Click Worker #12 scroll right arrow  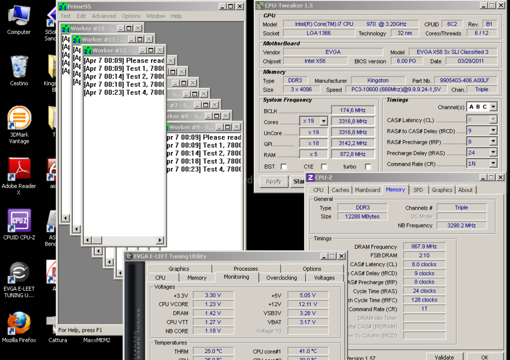(160, 240)
